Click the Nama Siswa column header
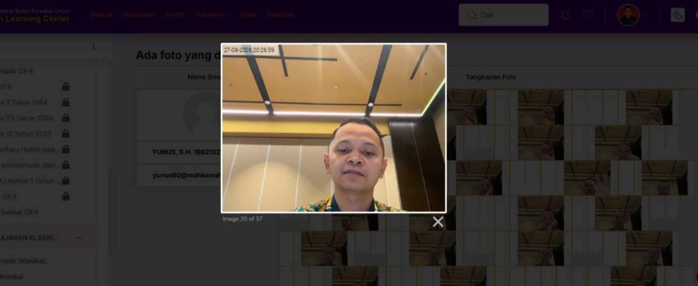Viewport: 698px width, 286px height. click(203, 77)
